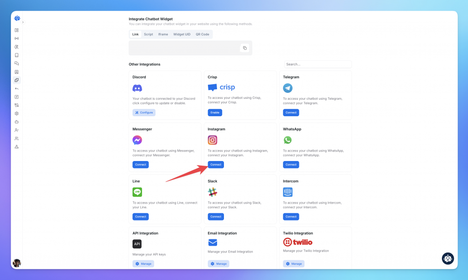
Task: Click the "Twilio Integration" card title
Action: pos(298,233)
